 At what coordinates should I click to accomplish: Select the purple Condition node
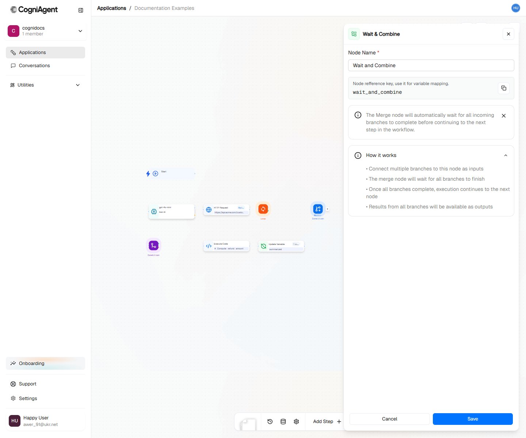pyautogui.click(x=153, y=246)
